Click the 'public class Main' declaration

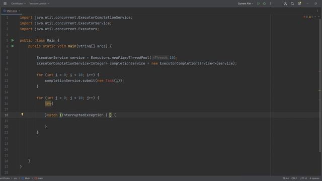(x=38, y=40)
